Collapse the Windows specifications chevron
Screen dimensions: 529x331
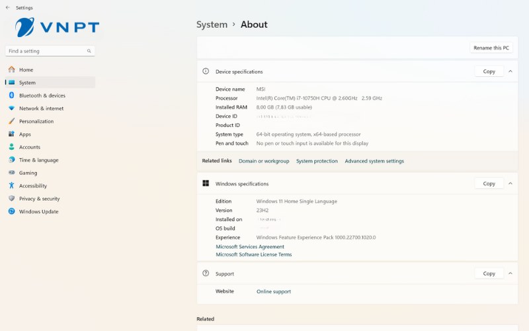coord(510,183)
